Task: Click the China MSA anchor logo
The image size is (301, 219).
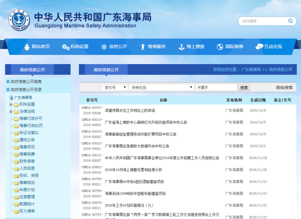Action: click(x=18, y=20)
